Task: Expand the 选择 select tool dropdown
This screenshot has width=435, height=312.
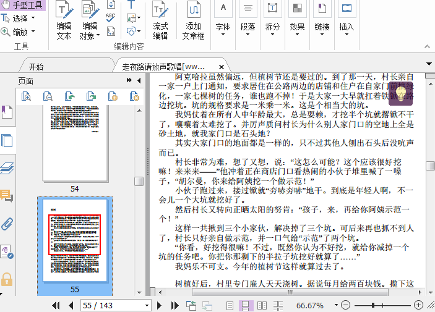Action: pos(33,18)
